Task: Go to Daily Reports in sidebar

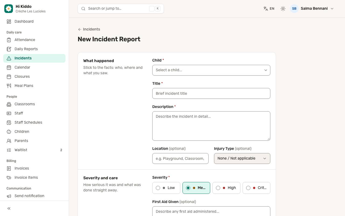Action: [34, 49]
